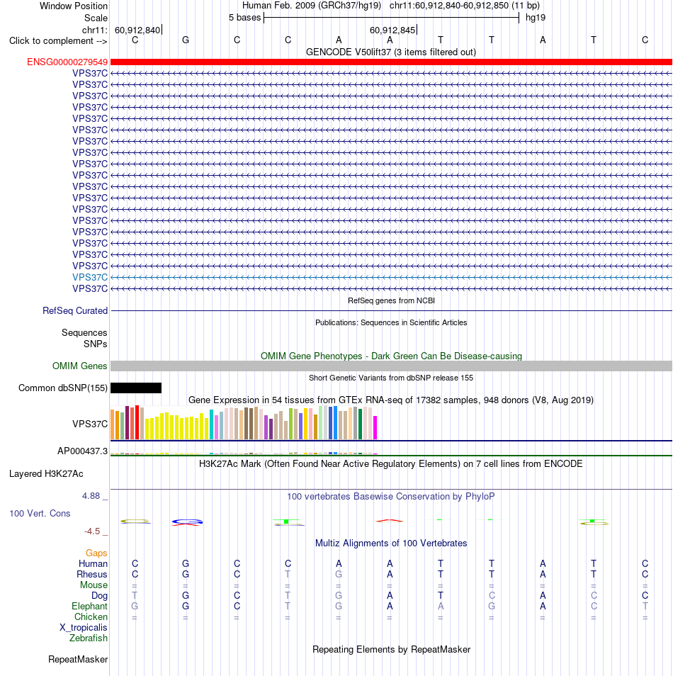Screen dimensions: 673x676
Task: Select the Elephant species label
Action: pos(89,606)
